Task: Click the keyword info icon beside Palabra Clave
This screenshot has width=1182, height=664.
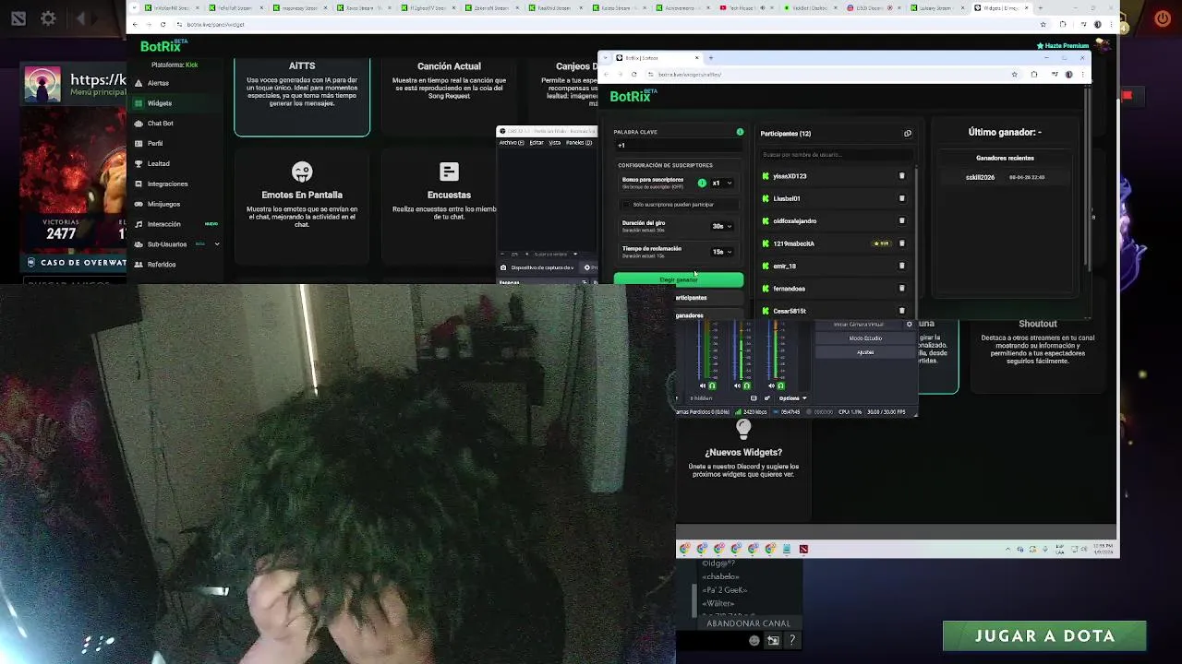Action: pos(740,132)
